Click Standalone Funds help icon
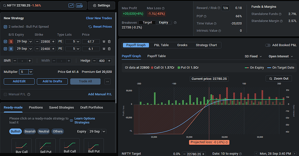 tap(280, 14)
